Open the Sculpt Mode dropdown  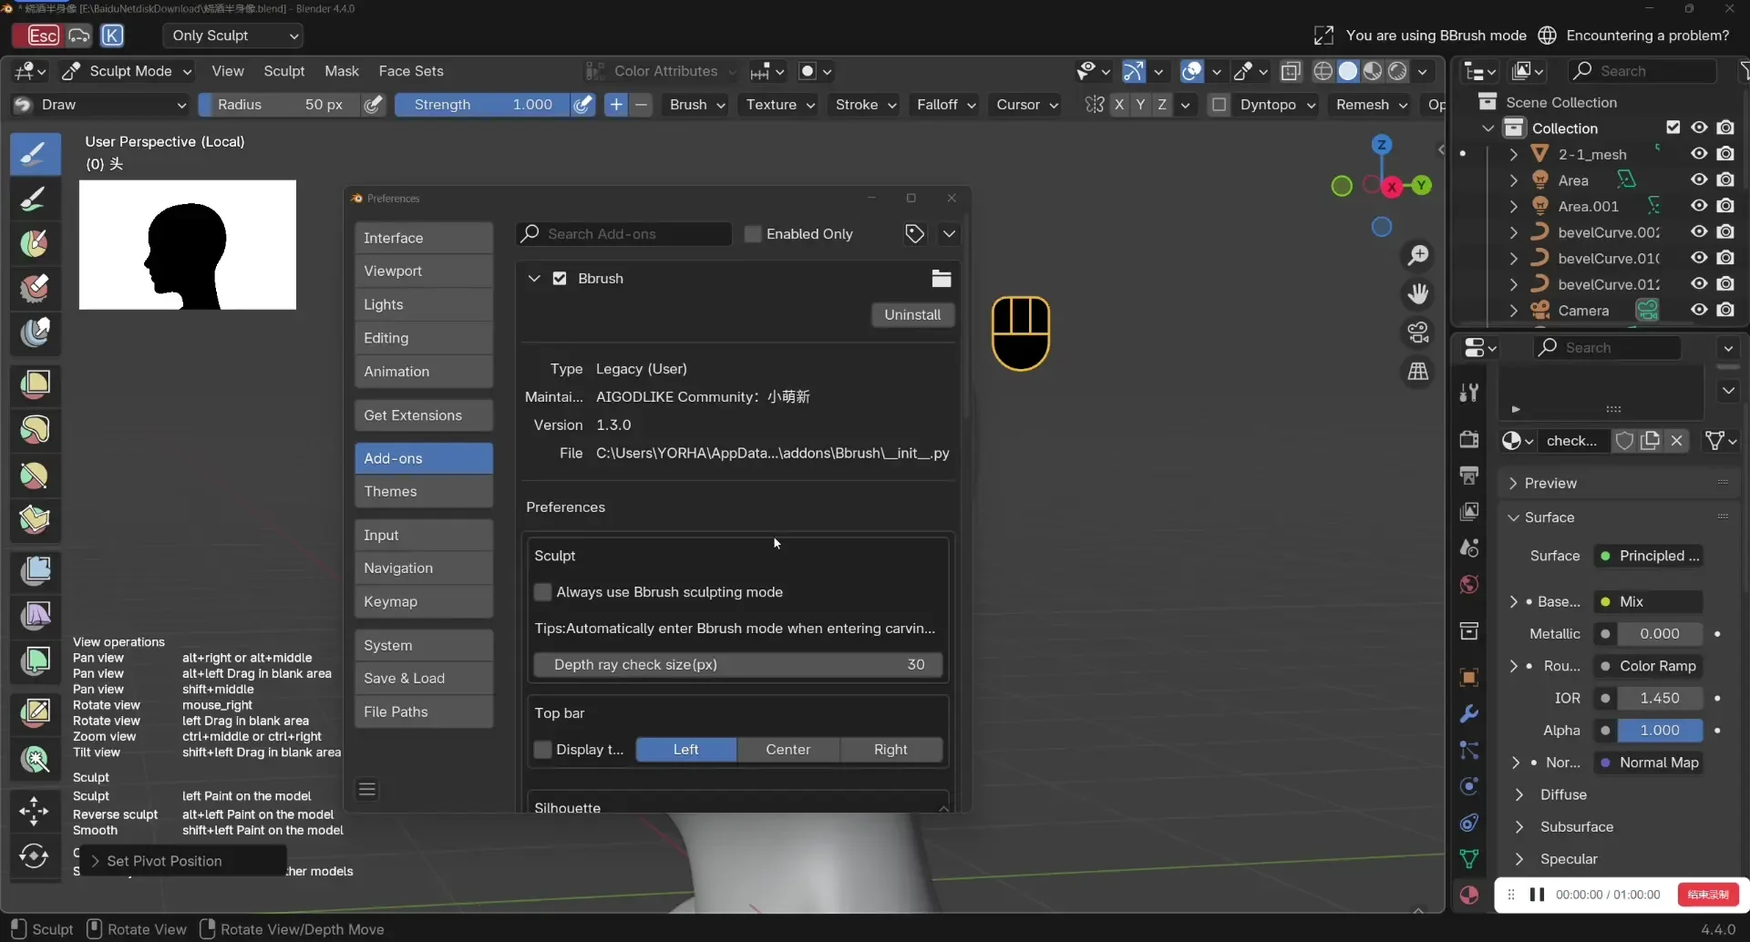128,71
